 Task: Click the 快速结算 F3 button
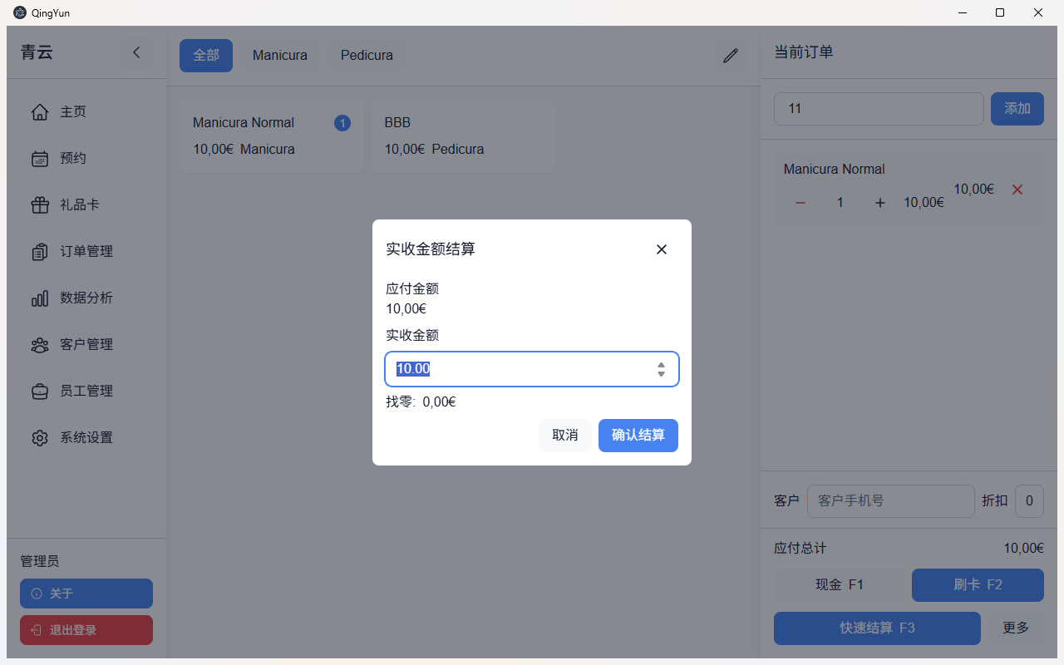(877, 628)
